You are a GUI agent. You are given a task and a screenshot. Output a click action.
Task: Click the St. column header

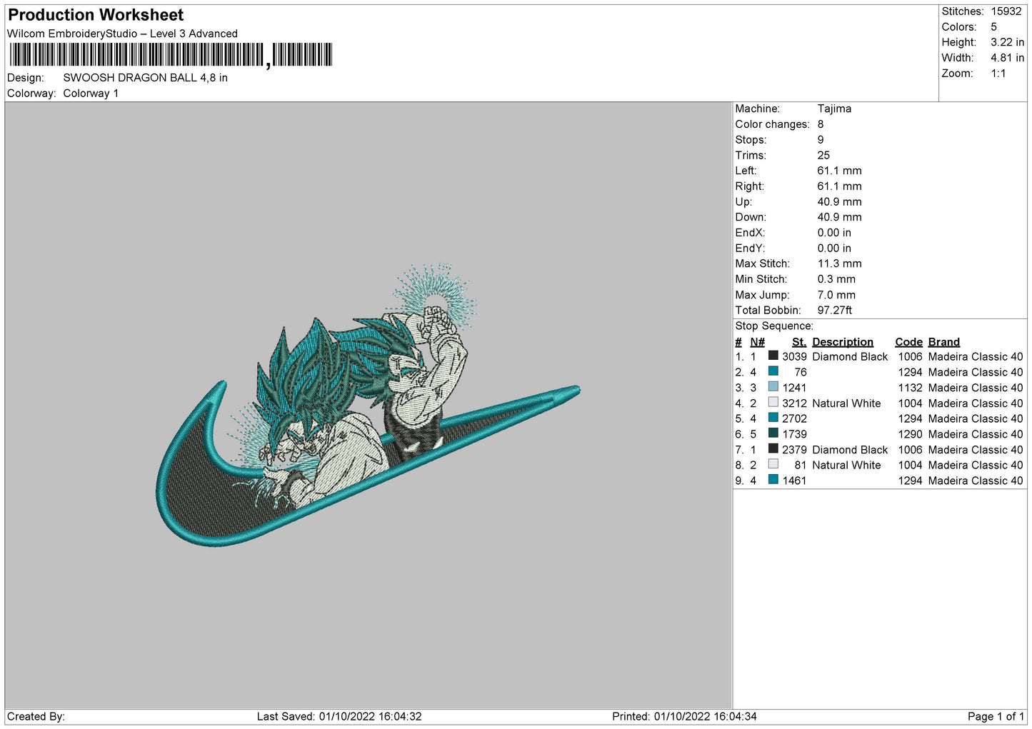[x=798, y=342]
